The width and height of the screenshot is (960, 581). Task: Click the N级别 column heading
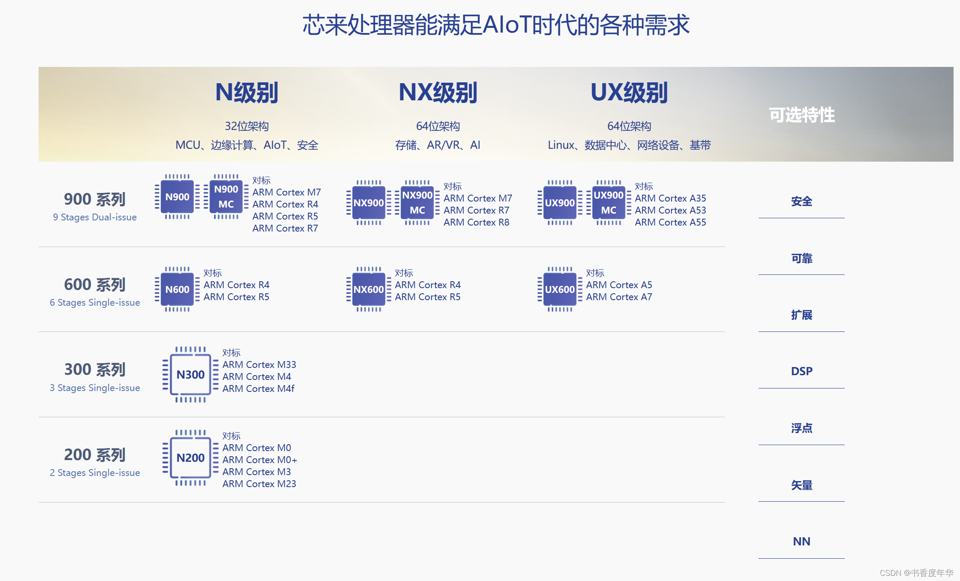246,93
